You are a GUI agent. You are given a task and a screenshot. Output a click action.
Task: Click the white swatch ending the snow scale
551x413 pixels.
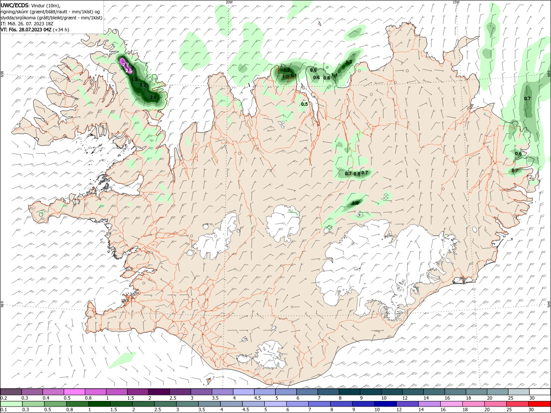(540, 391)
